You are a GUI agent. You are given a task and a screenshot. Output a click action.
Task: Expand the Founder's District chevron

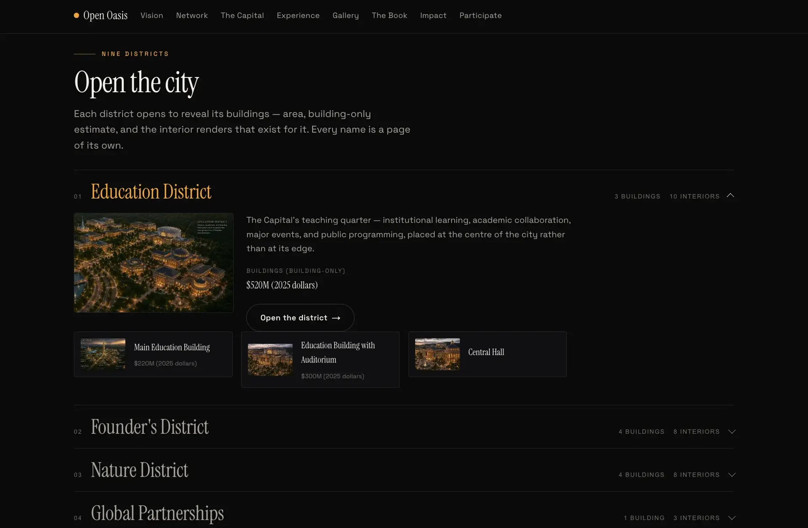click(732, 432)
